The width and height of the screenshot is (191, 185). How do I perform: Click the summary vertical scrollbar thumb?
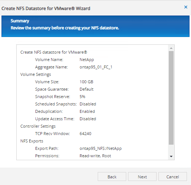click(x=171, y=98)
